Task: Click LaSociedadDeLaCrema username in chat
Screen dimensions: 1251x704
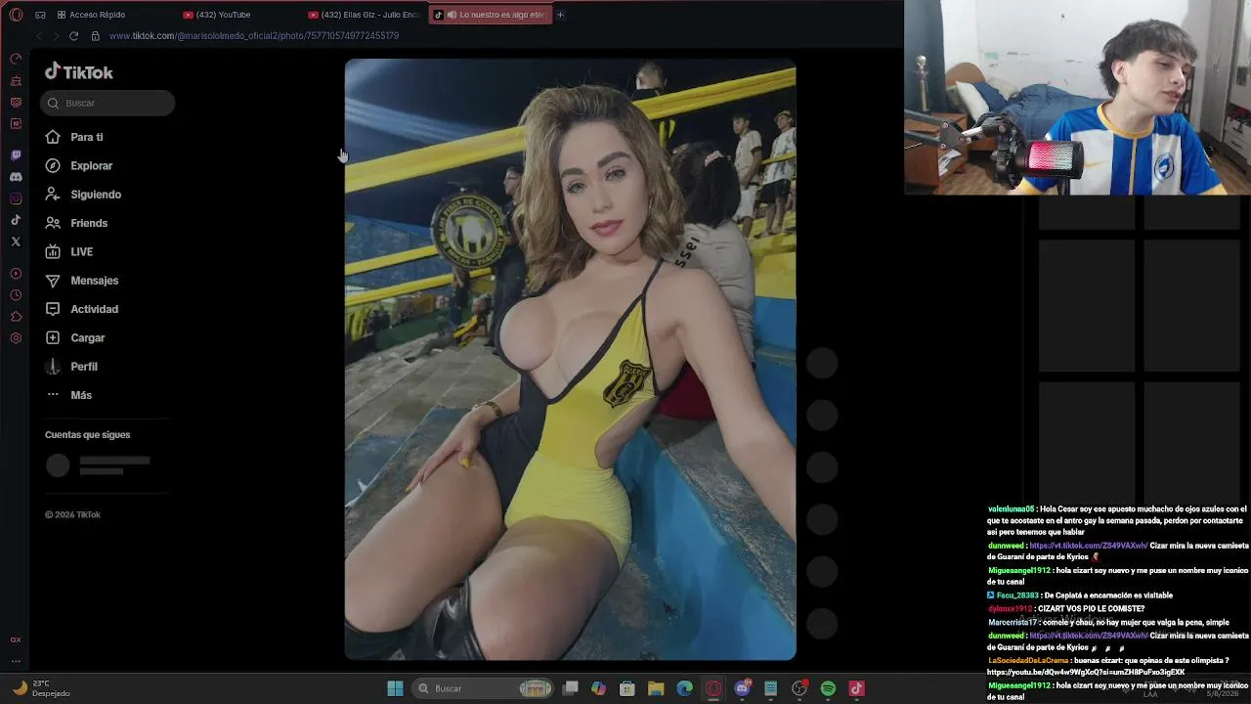Action: 1028,661
